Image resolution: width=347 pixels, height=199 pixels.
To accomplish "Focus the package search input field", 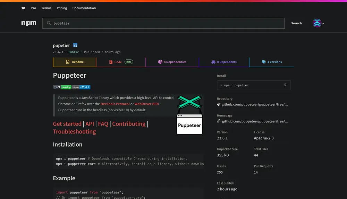I will (163, 23).
